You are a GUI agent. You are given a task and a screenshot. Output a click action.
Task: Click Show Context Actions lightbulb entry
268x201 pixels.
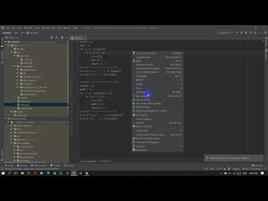click(157, 53)
